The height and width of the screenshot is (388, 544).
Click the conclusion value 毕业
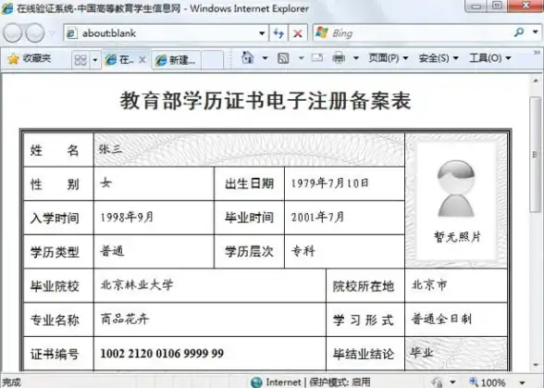pos(422,353)
